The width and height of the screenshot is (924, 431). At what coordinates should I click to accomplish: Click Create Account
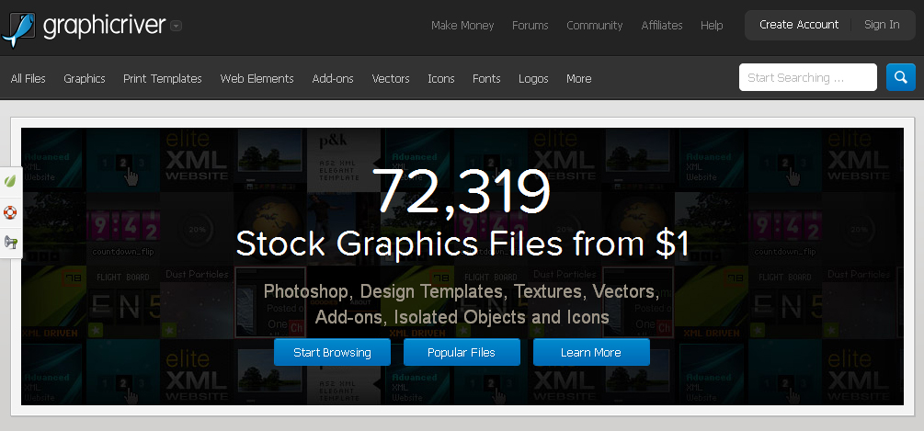[x=799, y=25]
